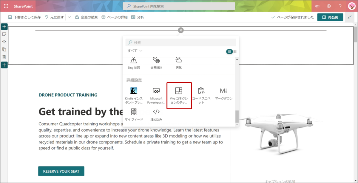Screen dimensions: 358x183
Task: Add a section with the lower plus button
Action: (x=4, y=65)
